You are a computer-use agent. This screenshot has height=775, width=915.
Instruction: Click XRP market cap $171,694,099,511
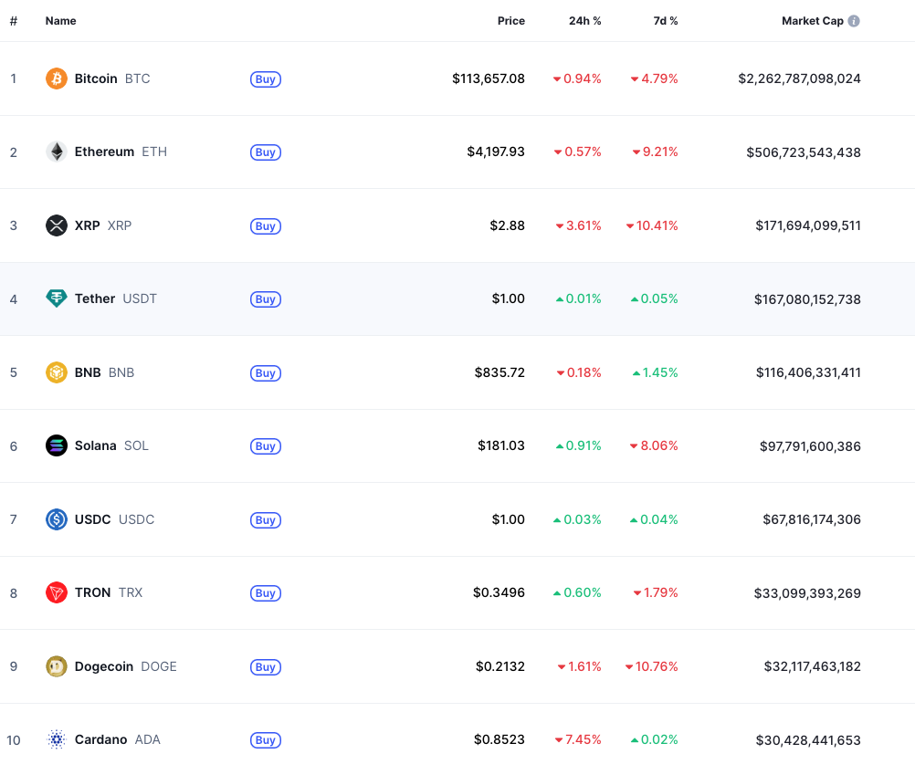(x=808, y=225)
